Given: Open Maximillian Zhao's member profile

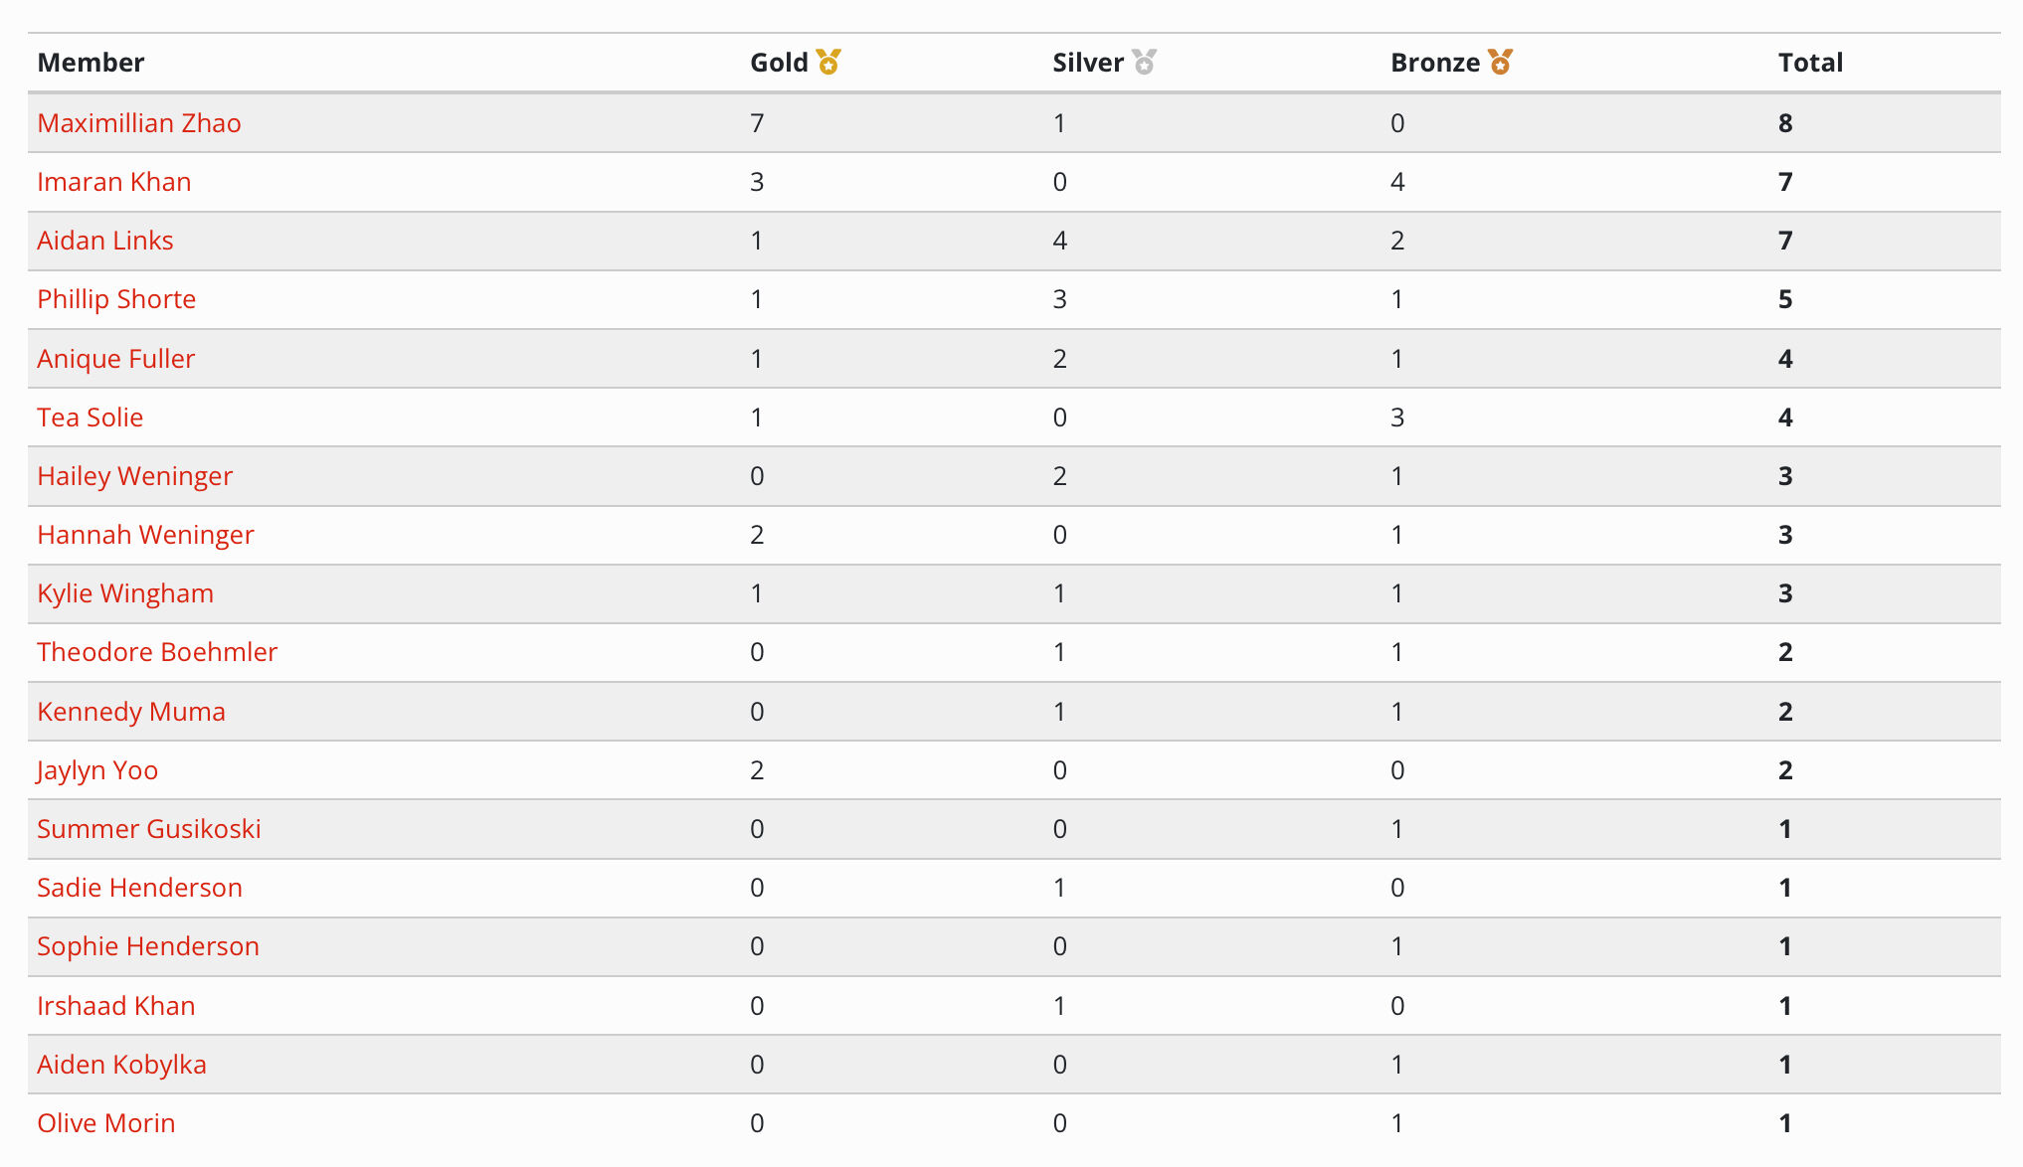Looking at the screenshot, I should [x=139, y=123].
